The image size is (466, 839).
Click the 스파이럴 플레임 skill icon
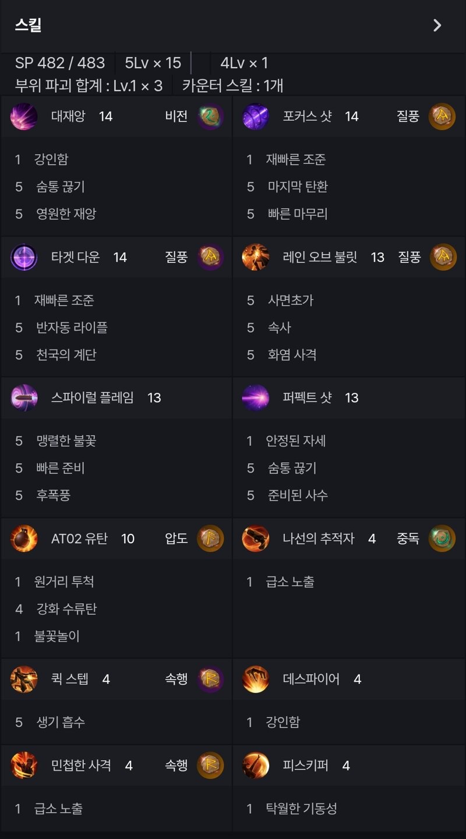(24, 398)
